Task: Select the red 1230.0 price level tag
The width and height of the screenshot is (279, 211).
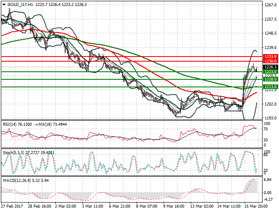Action: click(270, 61)
